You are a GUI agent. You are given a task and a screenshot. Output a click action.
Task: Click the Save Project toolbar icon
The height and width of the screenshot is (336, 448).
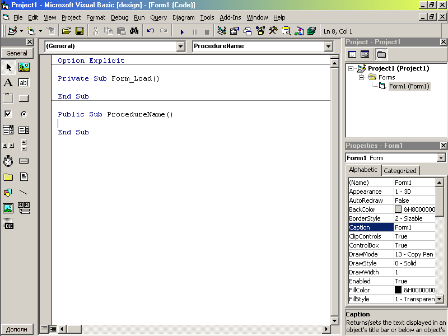point(80,31)
